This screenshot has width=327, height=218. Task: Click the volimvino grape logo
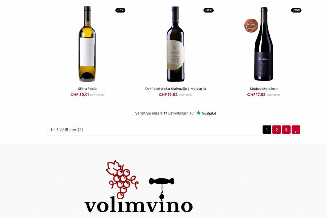point(122,179)
